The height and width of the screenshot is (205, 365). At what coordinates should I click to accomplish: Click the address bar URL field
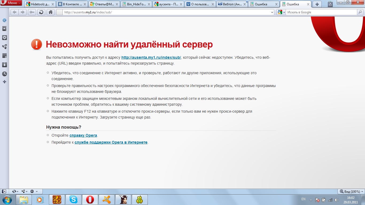pos(166,12)
